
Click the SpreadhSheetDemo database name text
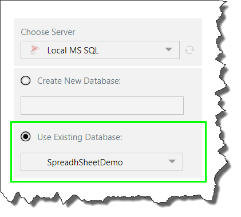coord(85,162)
